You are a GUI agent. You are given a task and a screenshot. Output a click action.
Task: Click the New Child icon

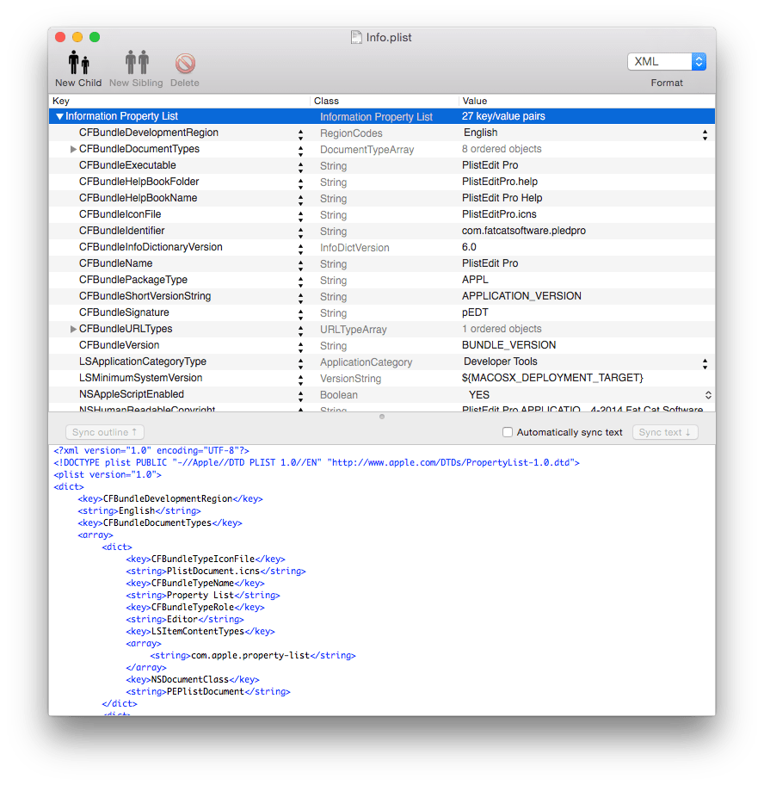pyautogui.click(x=77, y=62)
